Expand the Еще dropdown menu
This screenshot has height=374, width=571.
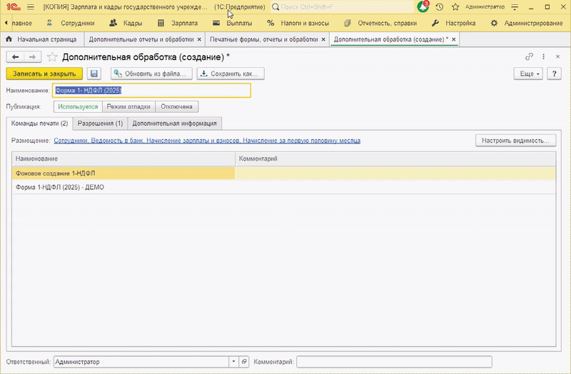click(528, 74)
